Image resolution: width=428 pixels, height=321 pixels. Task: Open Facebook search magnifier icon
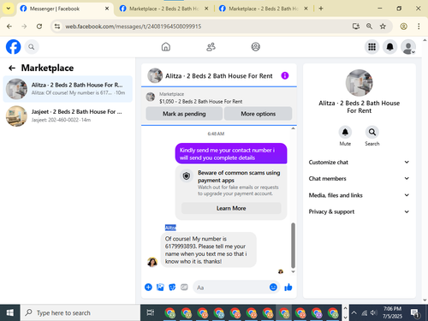pyautogui.click(x=32, y=47)
